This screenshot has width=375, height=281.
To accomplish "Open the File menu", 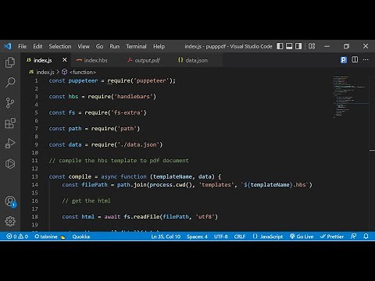I will click(x=23, y=46).
